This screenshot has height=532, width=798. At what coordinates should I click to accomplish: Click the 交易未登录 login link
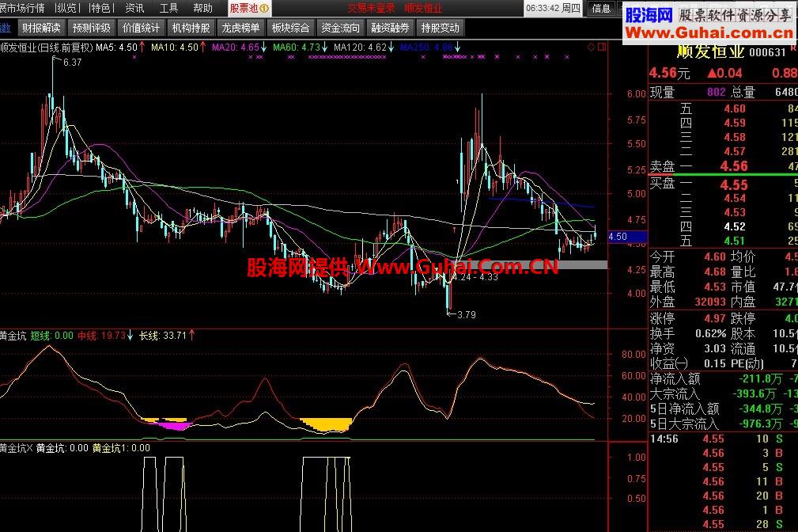pos(372,8)
